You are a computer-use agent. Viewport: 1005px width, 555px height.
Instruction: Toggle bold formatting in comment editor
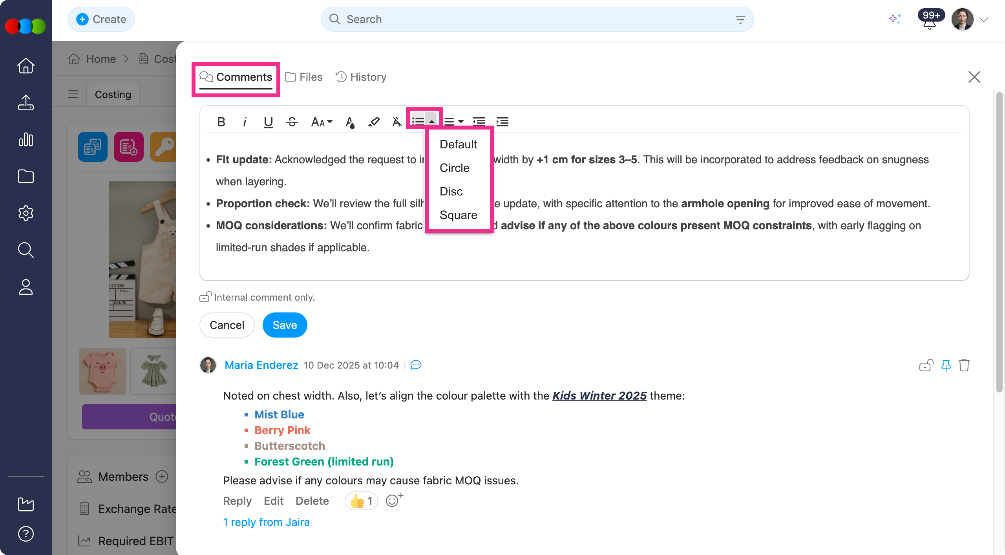coord(221,122)
